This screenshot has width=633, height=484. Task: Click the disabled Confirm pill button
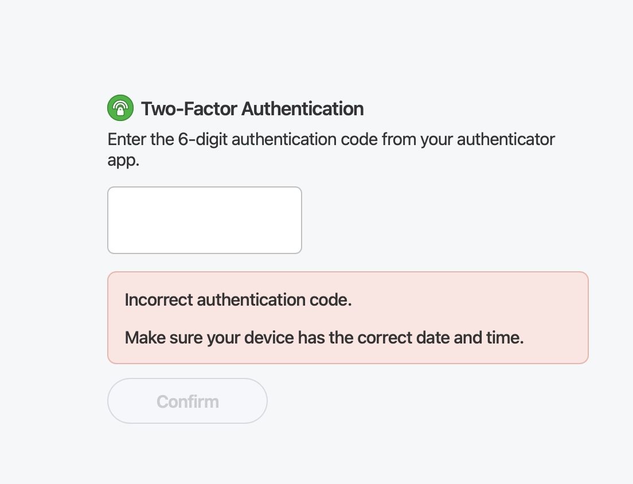(x=187, y=401)
